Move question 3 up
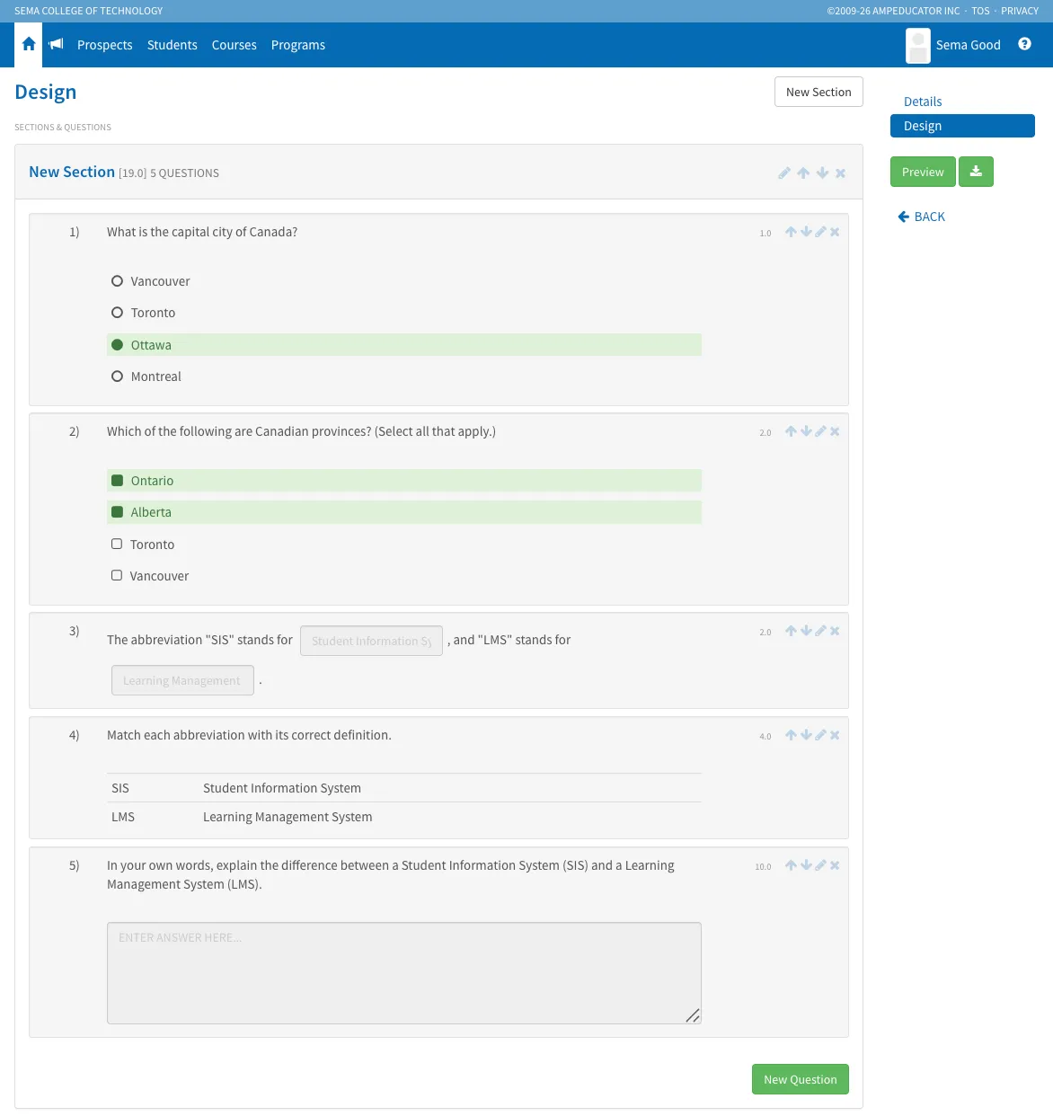Viewport: 1053px width, 1116px height. point(791,631)
